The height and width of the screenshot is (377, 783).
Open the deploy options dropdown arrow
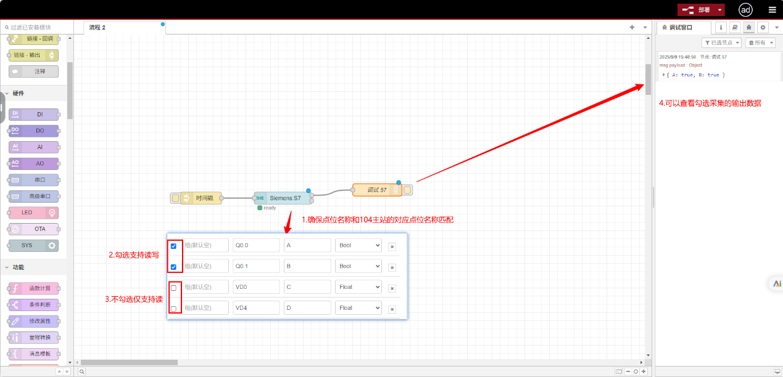pos(719,10)
